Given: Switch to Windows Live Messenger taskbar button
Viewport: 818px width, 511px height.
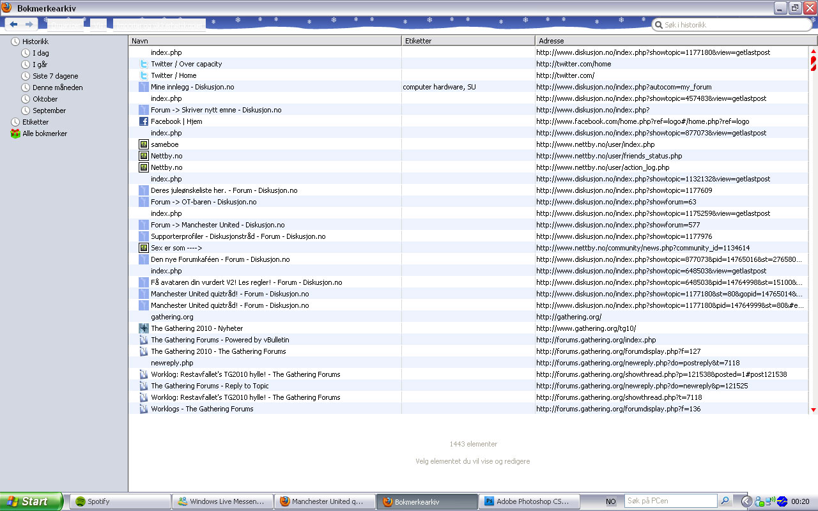Looking at the screenshot, I should coord(222,501).
